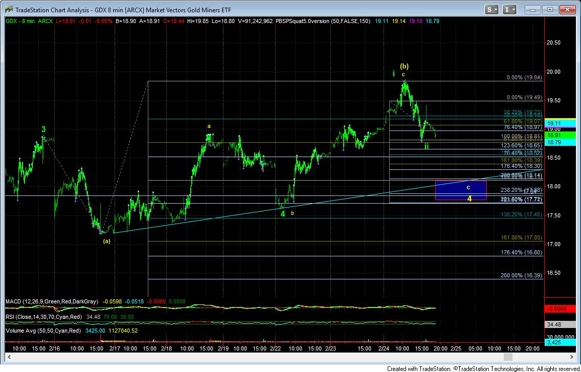The image size is (581, 372).
Task: Select the green wave "3" label
Action: pyautogui.click(x=43, y=129)
